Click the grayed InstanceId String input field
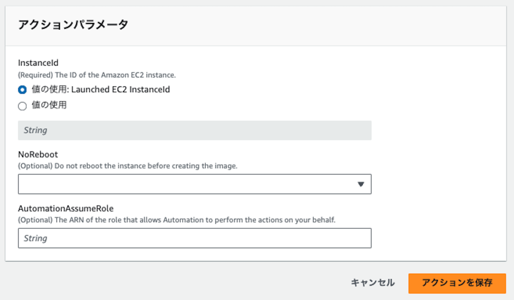The height and width of the screenshot is (300, 514). 194,130
